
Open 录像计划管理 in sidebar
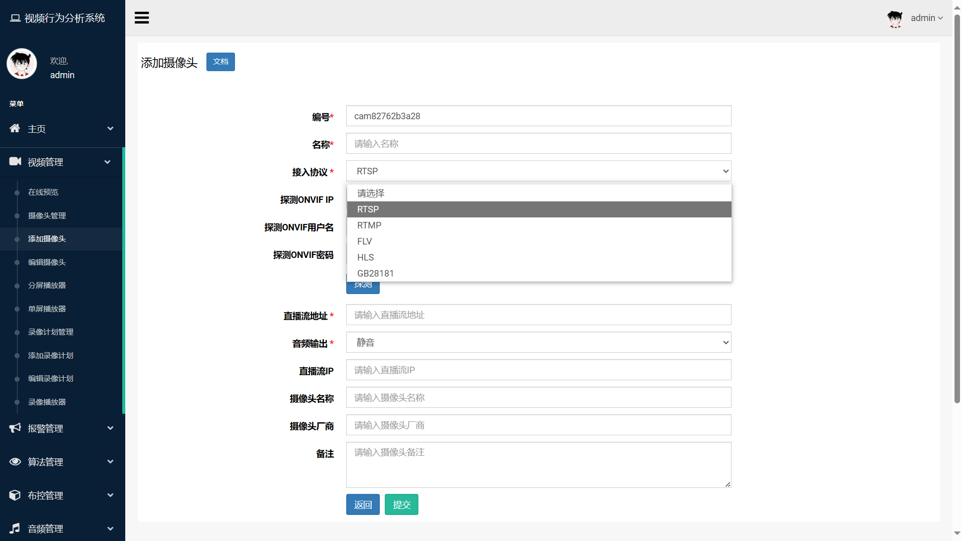pyautogui.click(x=51, y=332)
